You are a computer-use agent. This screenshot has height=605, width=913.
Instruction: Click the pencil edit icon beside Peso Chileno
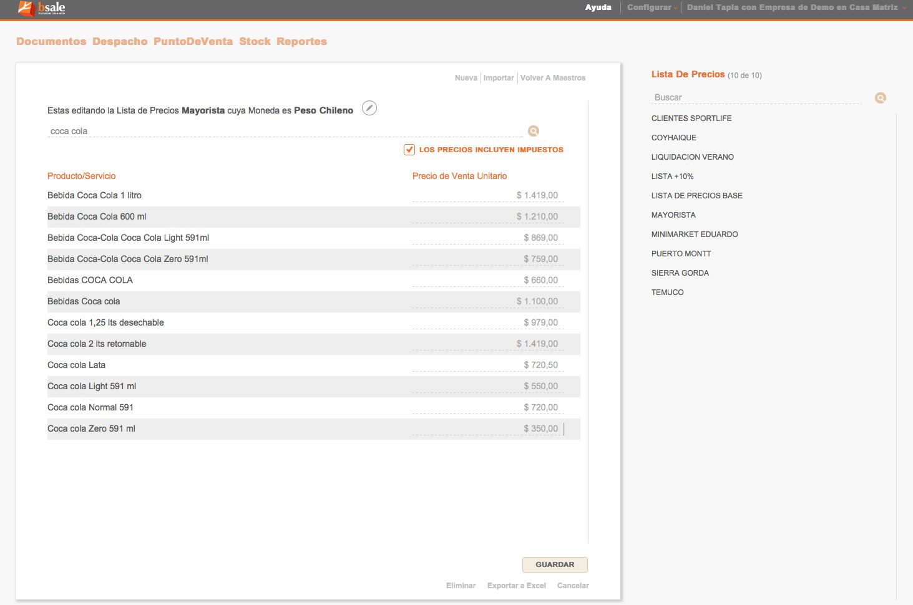(369, 109)
